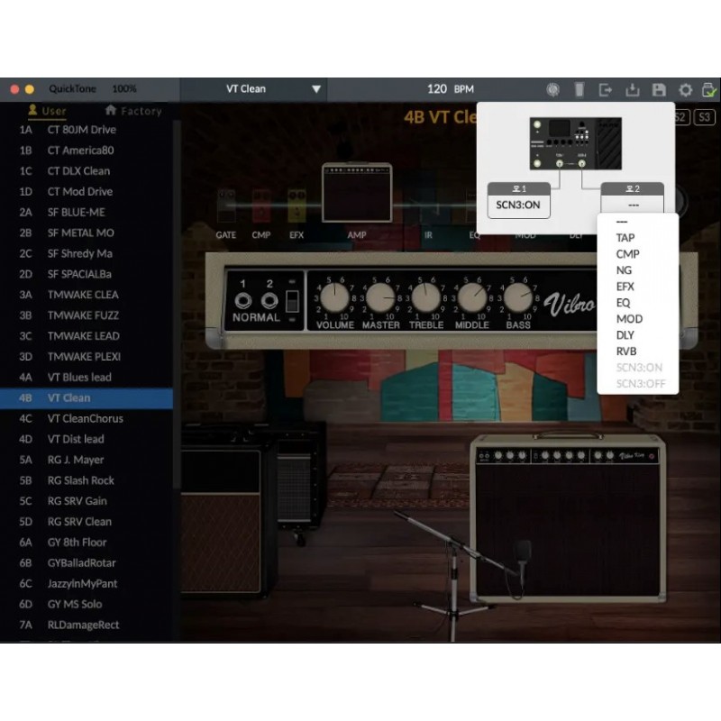Viewport: 721px width, 721px height.
Task: Open the tuner icon in top toolbar
Action: (552, 89)
